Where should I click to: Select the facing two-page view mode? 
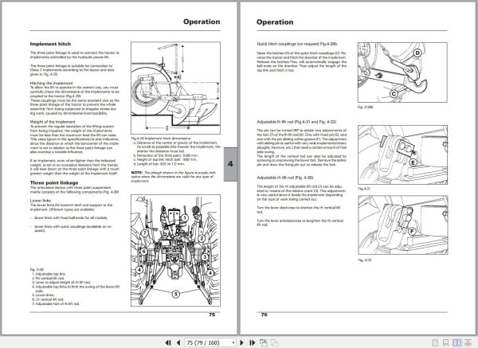coord(456,342)
